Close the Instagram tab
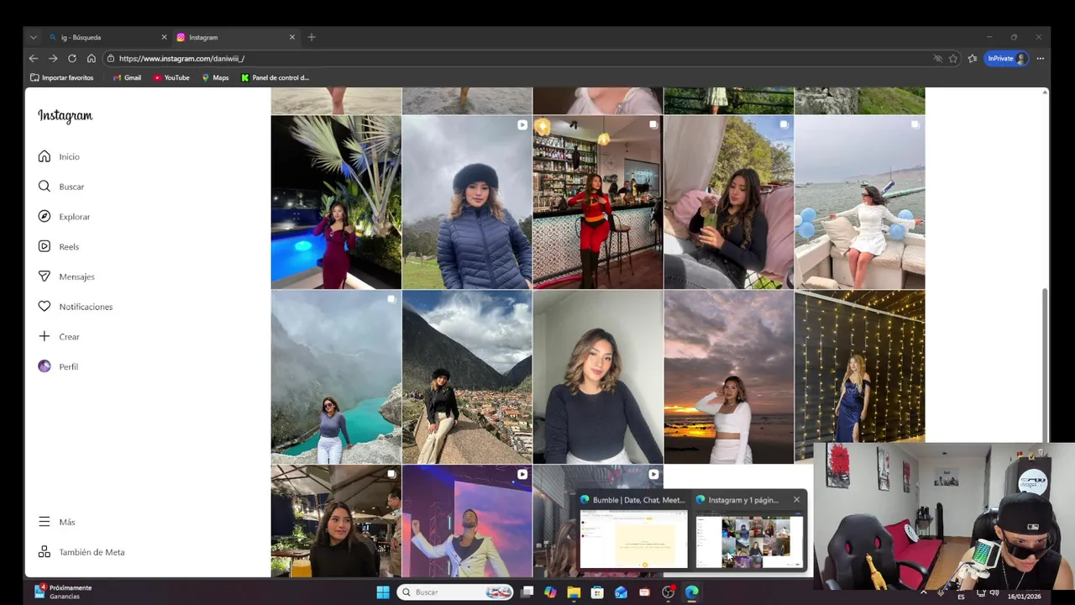 pos(292,37)
